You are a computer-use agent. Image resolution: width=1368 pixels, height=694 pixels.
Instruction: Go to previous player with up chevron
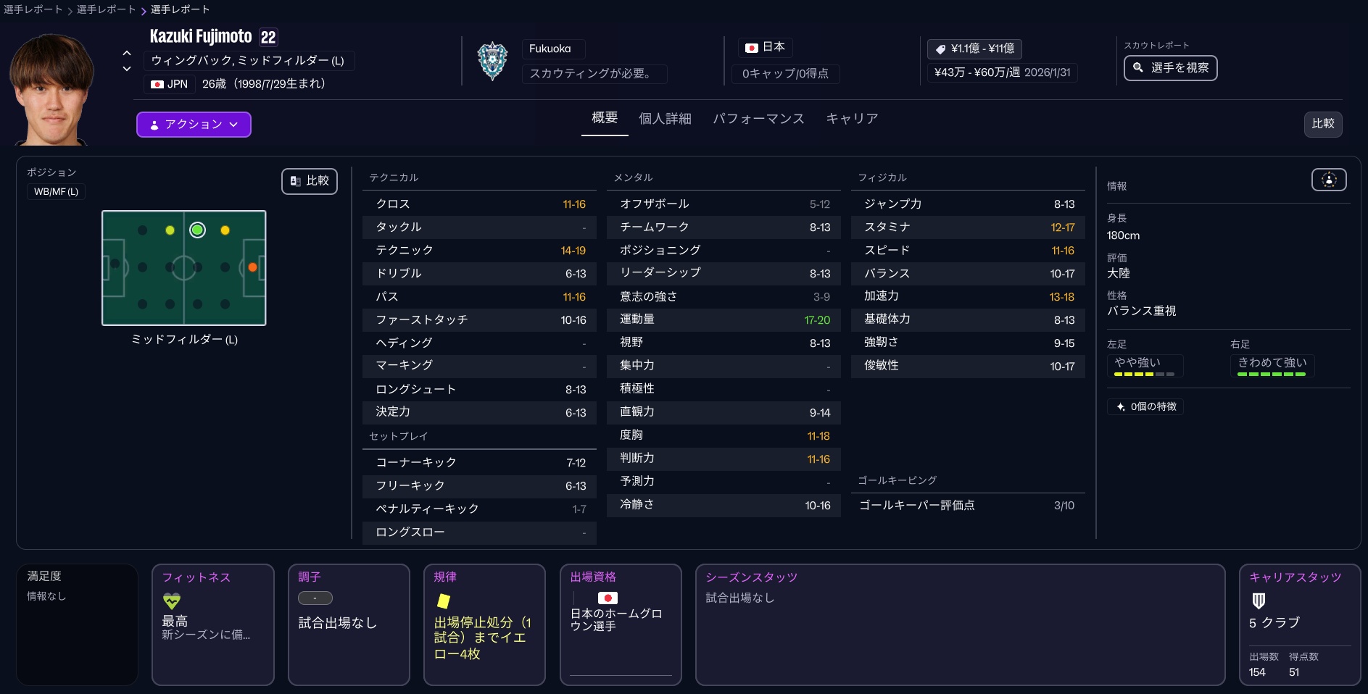pyautogui.click(x=127, y=53)
